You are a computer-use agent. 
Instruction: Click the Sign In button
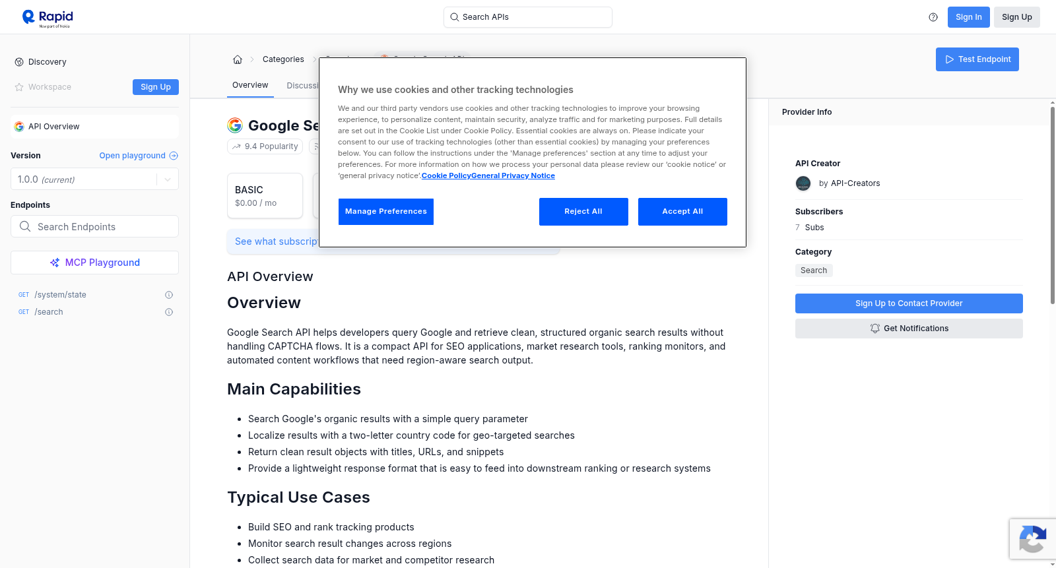968,17
